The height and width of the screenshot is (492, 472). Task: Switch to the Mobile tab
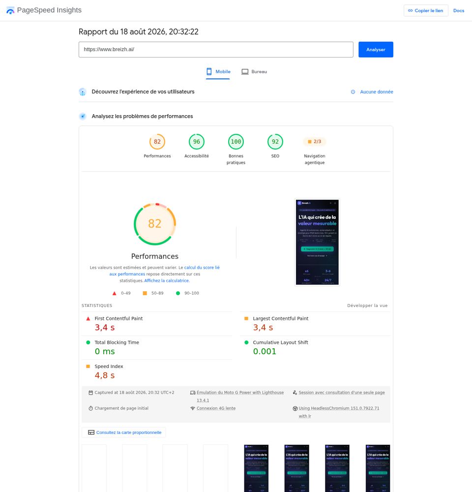[218, 72]
